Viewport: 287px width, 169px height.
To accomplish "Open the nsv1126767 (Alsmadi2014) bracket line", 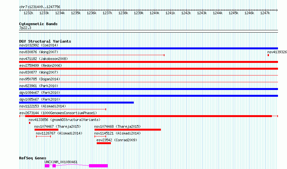I will (44, 136).
